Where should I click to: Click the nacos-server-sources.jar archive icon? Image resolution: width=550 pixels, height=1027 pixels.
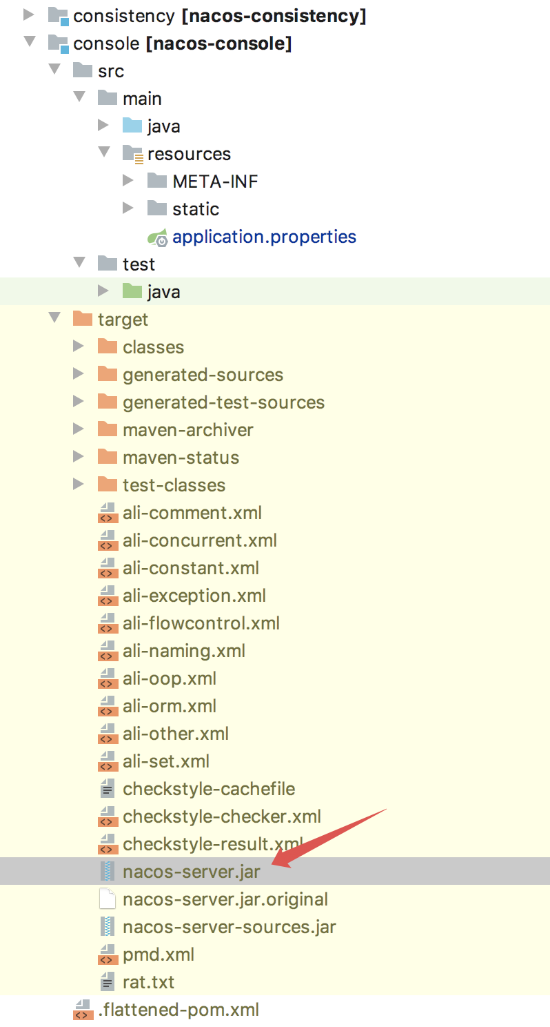[x=107, y=927]
